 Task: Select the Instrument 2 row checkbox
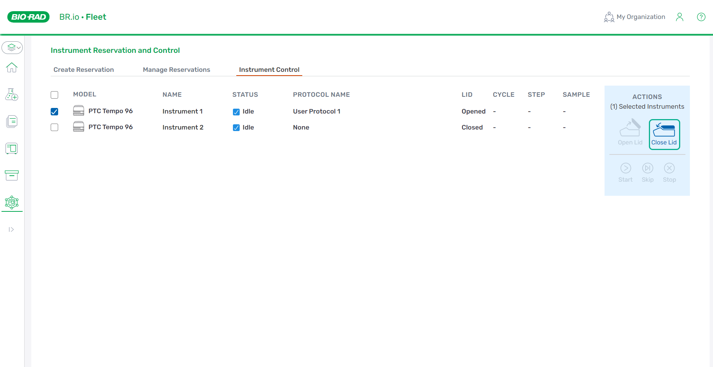point(54,127)
